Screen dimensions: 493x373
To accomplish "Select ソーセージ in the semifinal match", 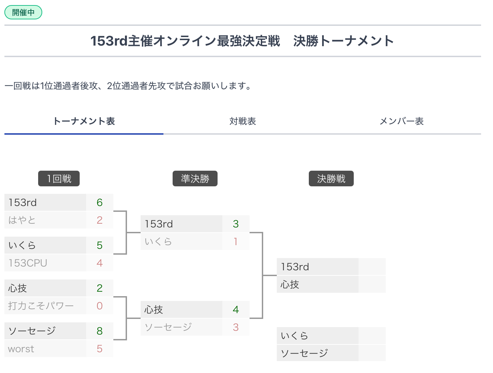I will click(181, 327).
